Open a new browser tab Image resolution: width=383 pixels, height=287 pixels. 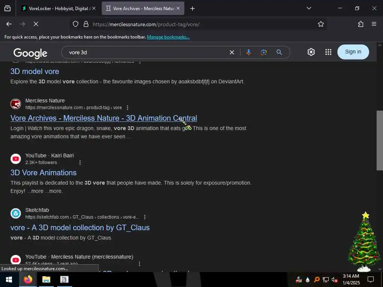pos(193,9)
